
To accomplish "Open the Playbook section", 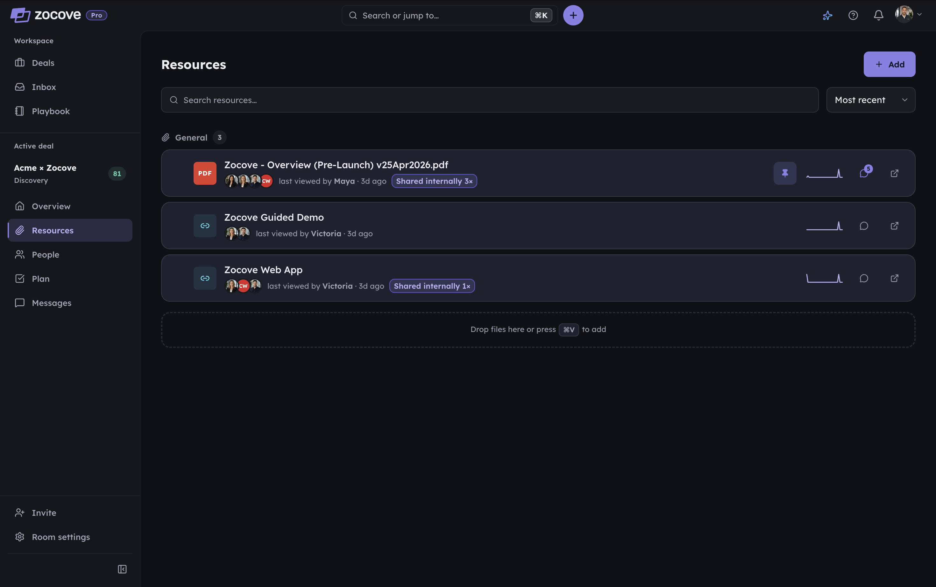I will pyautogui.click(x=70, y=111).
